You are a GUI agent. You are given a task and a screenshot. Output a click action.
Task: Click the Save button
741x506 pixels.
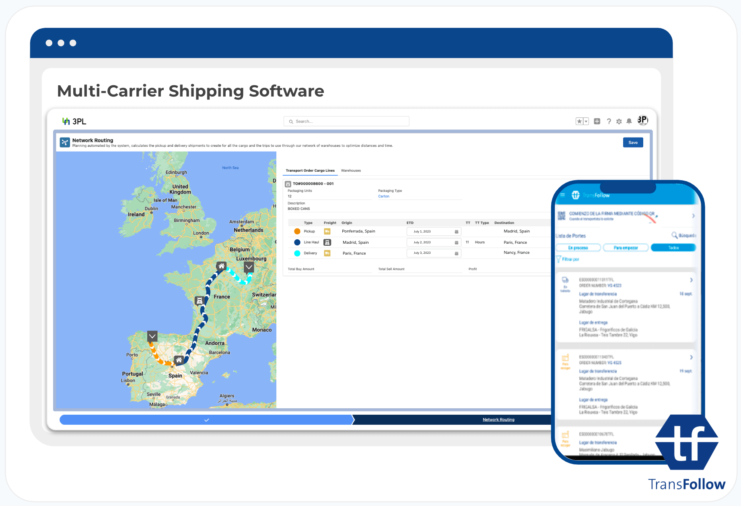tap(633, 142)
